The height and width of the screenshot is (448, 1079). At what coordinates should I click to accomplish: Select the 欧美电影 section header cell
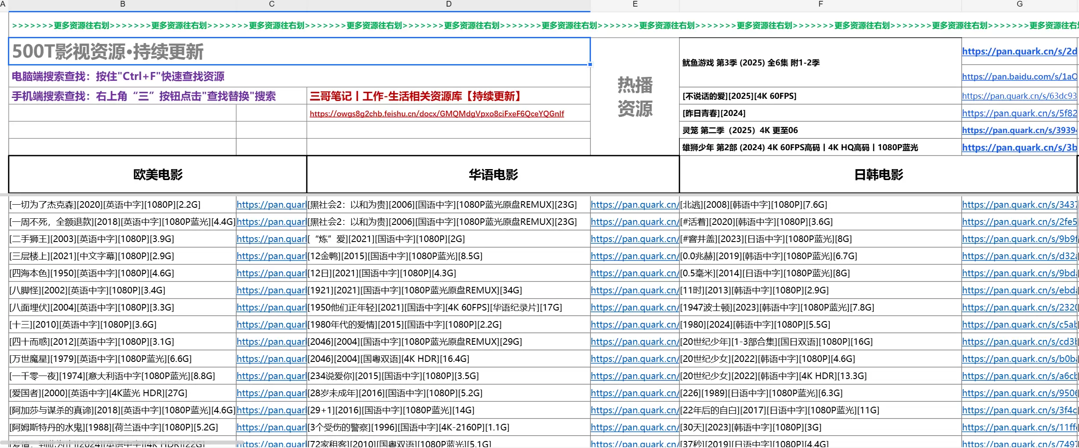pyautogui.click(x=157, y=174)
